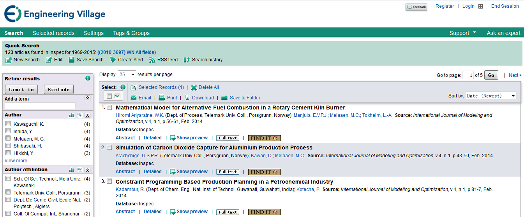Screen dimensions: 524x217
Task: Collapse the Add a term section
Action: pos(88,99)
